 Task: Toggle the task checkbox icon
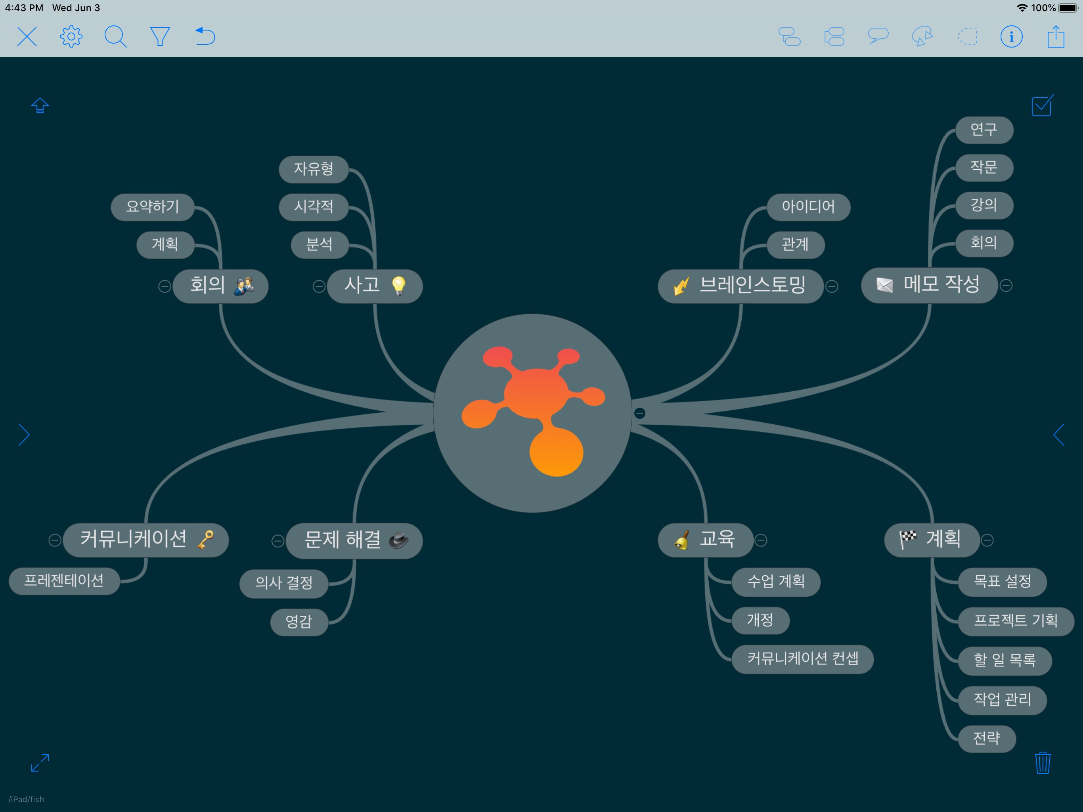click(1042, 105)
